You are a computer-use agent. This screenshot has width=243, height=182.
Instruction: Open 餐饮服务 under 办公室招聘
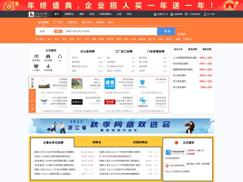point(76,62)
